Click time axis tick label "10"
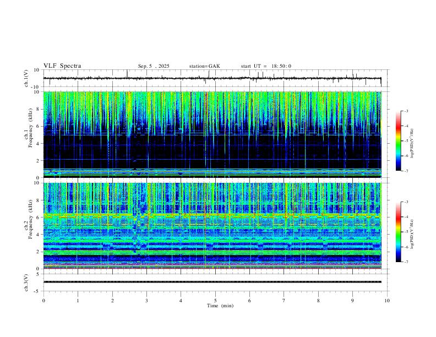This screenshot has height=337, width=436. (387, 301)
